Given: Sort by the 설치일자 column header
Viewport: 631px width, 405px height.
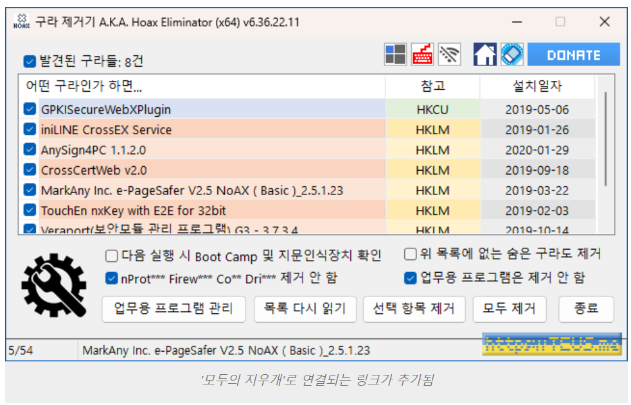Looking at the screenshot, I should pyautogui.click(x=537, y=86).
